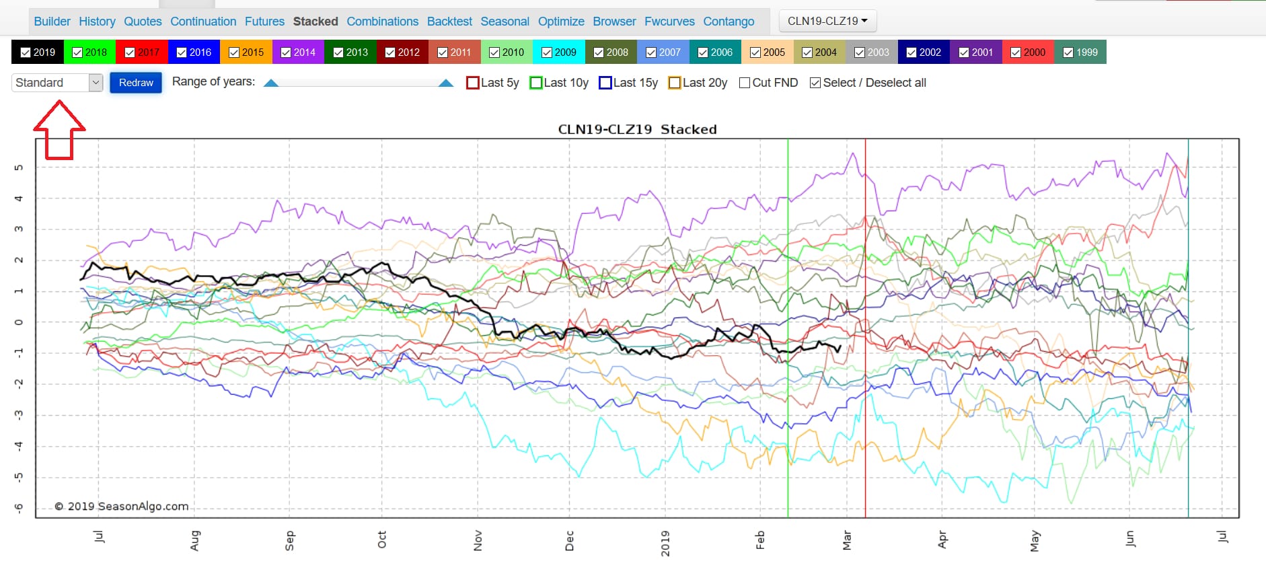Open the Contango tab
The image size is (1266, 588).
click(x=729, y=22)
